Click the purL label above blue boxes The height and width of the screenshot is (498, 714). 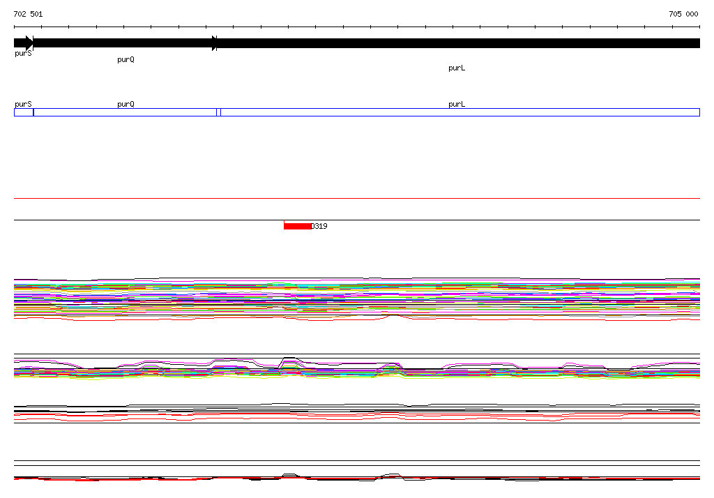(457, 105)
